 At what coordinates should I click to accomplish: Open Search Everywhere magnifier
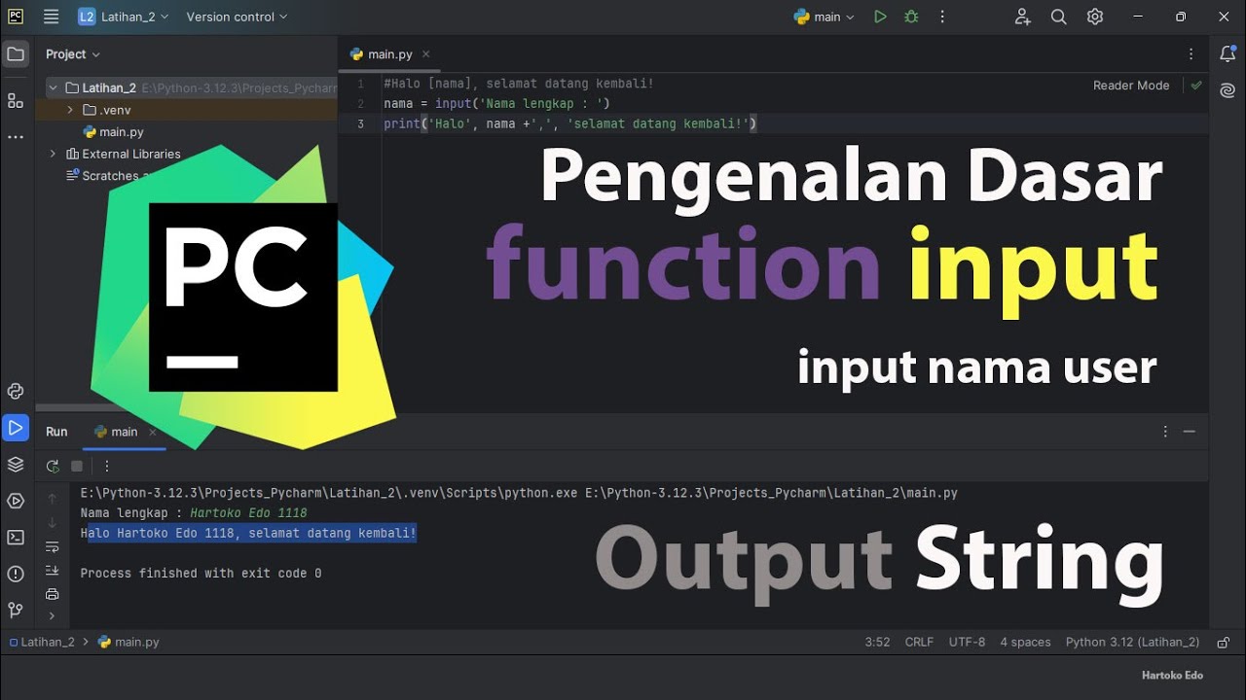(1059, 17)
